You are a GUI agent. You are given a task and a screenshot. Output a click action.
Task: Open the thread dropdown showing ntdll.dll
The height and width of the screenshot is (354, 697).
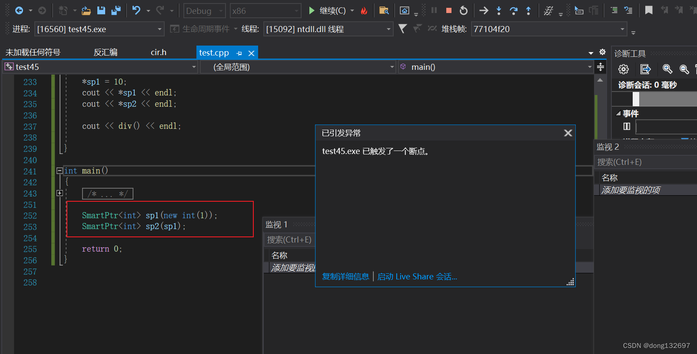coord(328,29)
